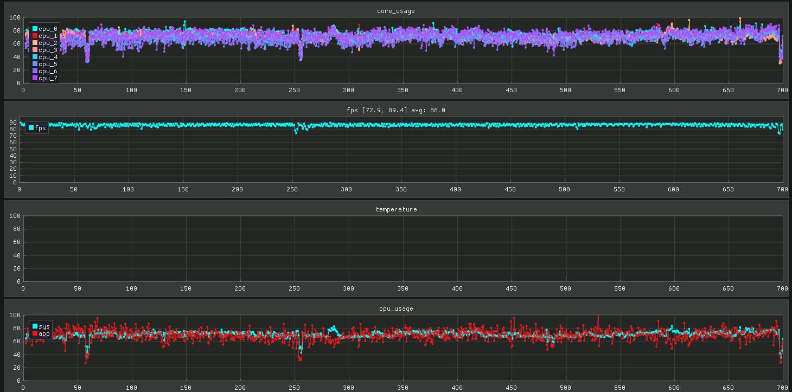
Task: Click inside the empty temperature plot area
Action: click(x=401, y=248)
